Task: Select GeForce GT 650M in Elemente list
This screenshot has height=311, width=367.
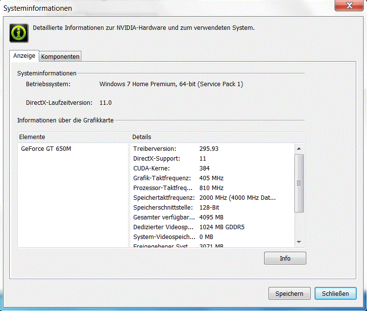Action: point(46,149)
